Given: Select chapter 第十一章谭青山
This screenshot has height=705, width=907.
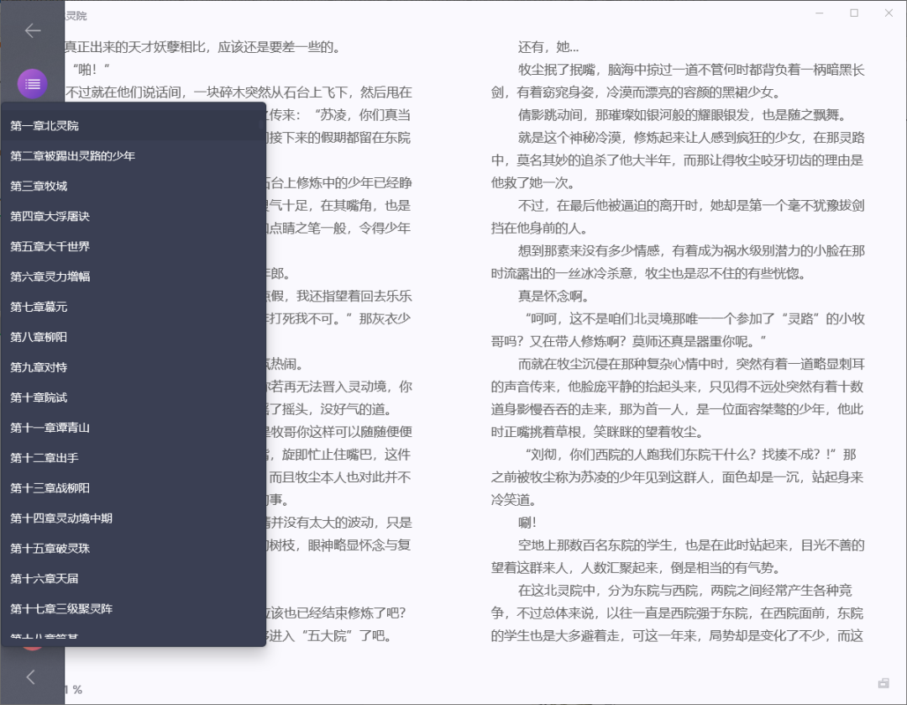Looking at the screenshot, I should click(x=134, y=427).
